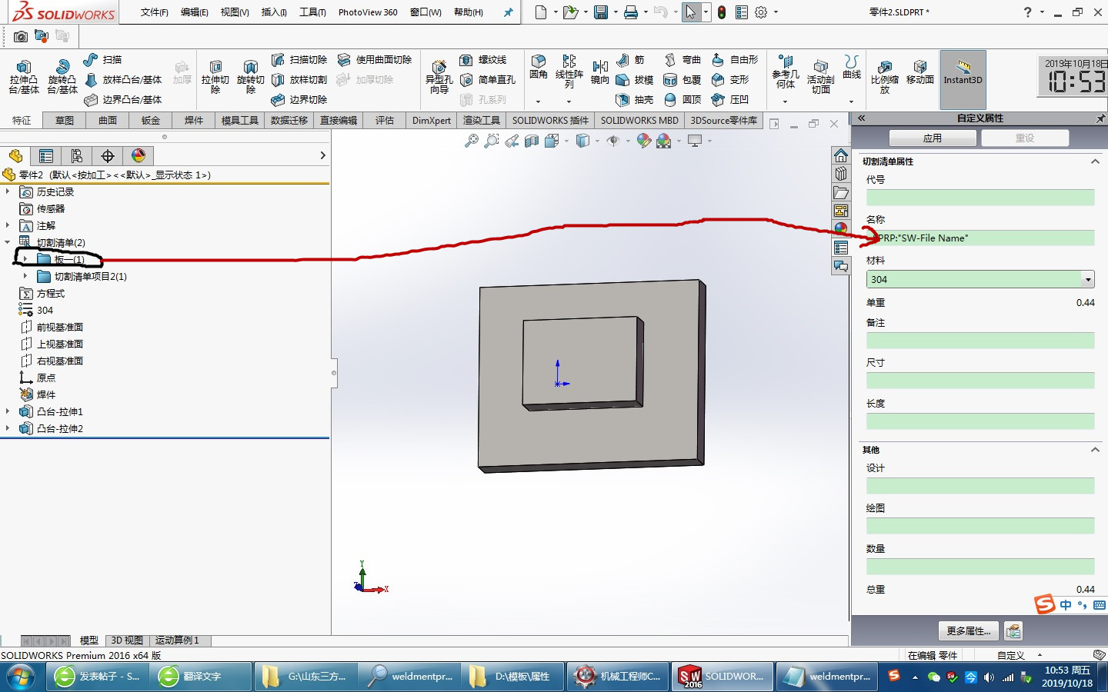The height and width of the screenshot is (692, 1108).
Task: Click the 比例缩放 scale tool
Action: point(885,76)
